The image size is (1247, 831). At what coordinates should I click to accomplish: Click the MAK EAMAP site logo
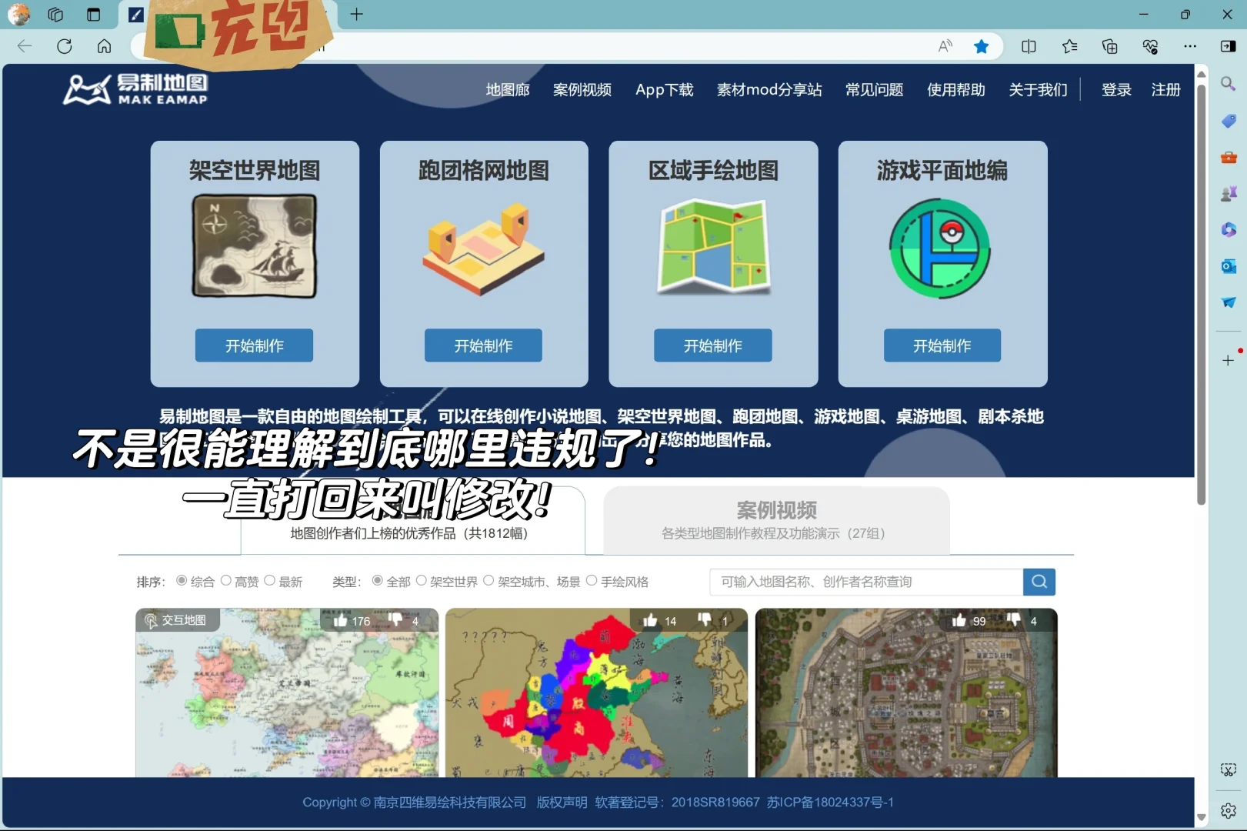[135, 89]
